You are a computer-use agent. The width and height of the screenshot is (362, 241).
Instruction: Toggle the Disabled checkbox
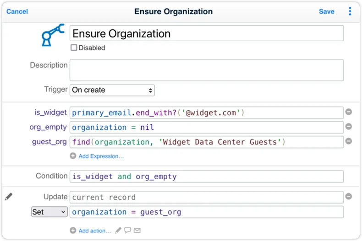(74, 48)
